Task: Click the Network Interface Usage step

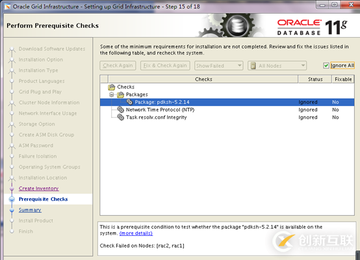Action: [x=47, y=113]
